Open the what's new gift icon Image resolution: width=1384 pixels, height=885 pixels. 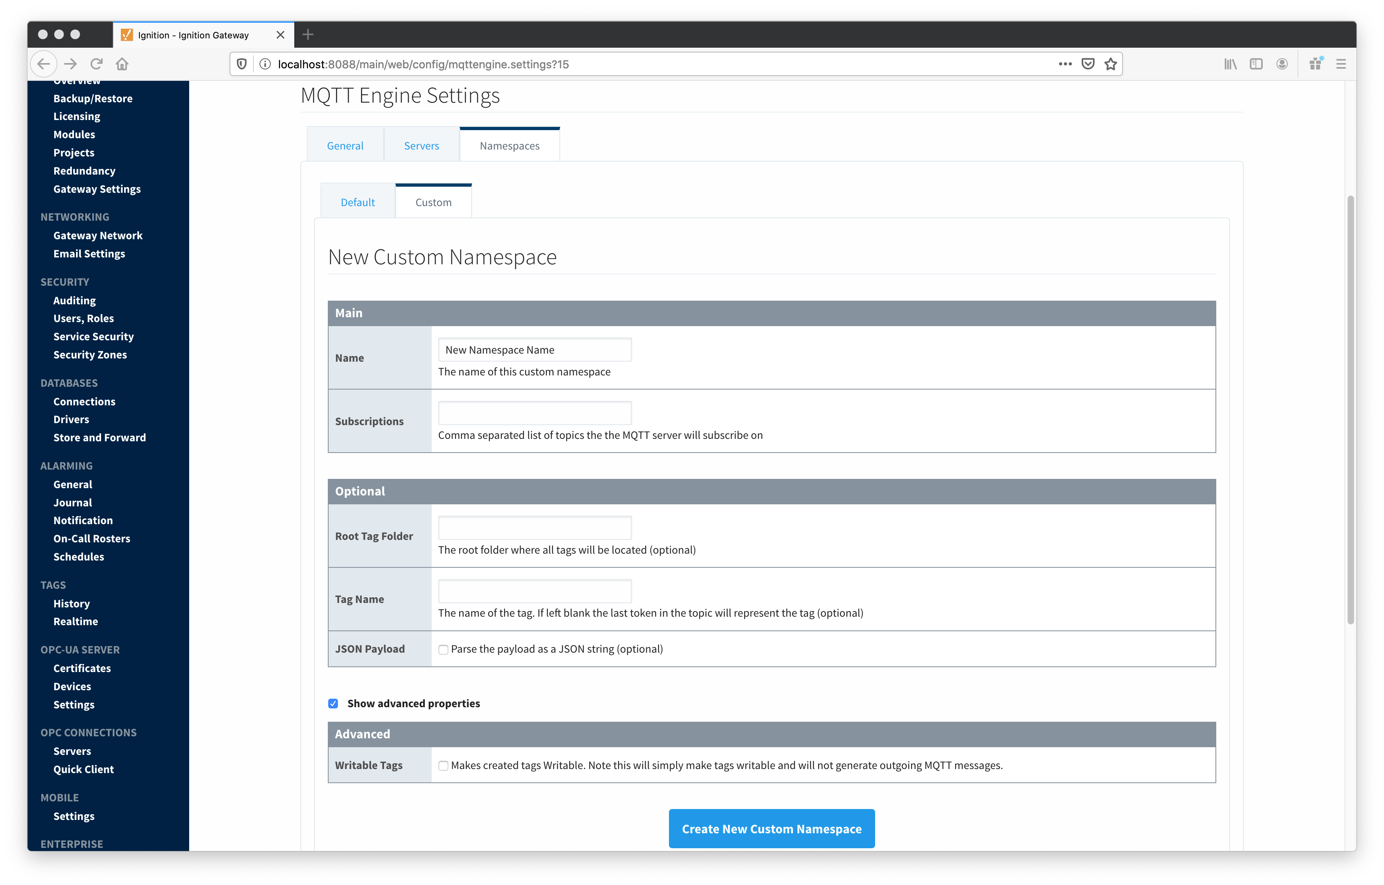click(1316, 64)
